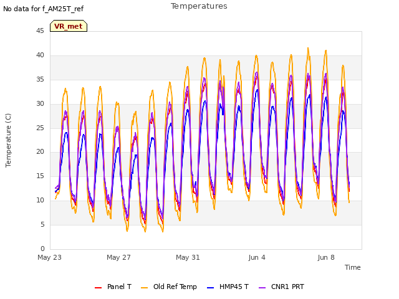Click the 0 y-axis tick label

(x=42, y=249)
